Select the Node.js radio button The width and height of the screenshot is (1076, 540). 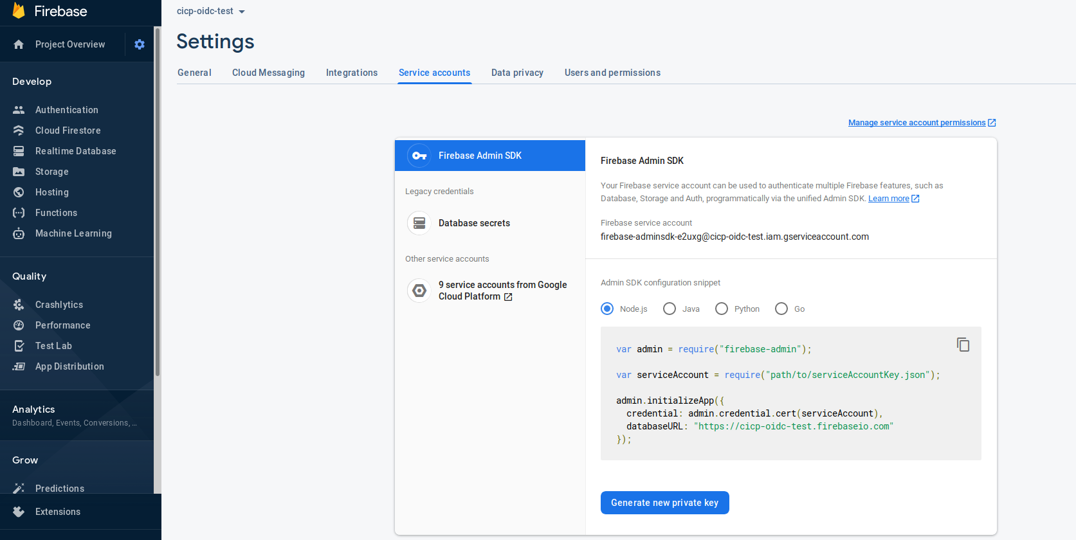point(607,309)
